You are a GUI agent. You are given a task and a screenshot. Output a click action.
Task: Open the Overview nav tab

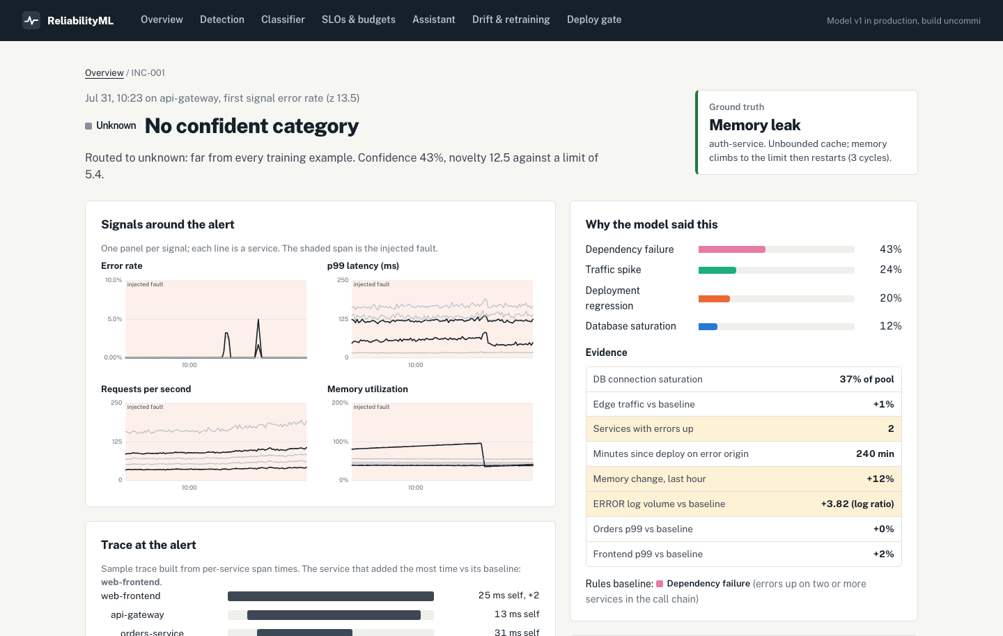coord(162,20)
